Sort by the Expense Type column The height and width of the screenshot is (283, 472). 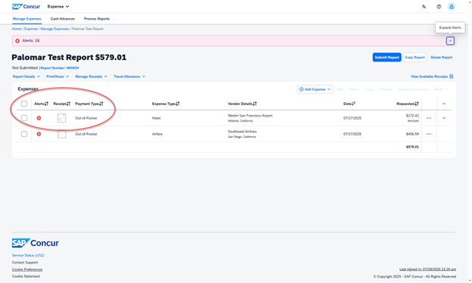point(166,104)
